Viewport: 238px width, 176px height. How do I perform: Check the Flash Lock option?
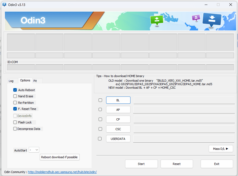coord(15,122)
